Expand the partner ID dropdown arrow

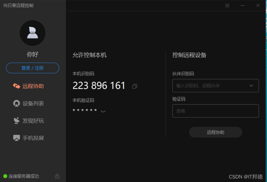pyautogui.click(x=251, y=86)
